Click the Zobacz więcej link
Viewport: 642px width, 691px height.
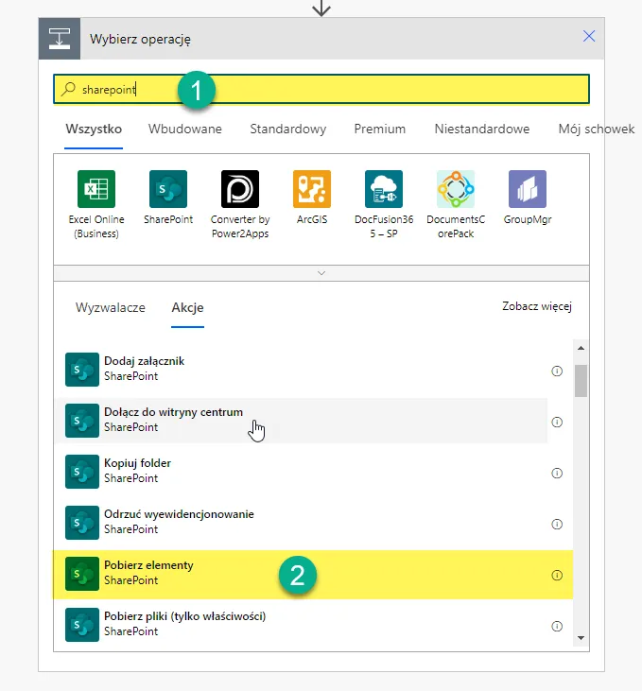tap(536, 306)
